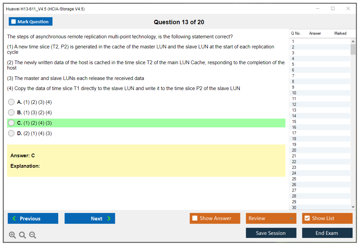Click the zoom reset magnifier icon
The width and height of the screenshot is (361, 247).
coord(22,235)
